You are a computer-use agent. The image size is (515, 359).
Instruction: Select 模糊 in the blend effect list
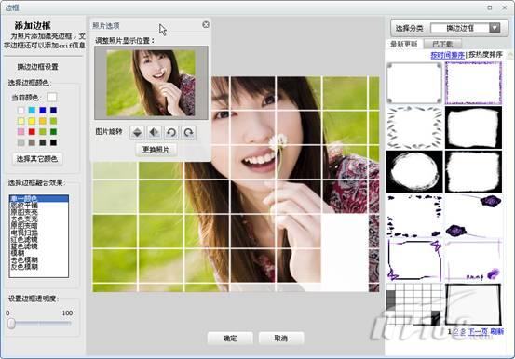[18, 253]
